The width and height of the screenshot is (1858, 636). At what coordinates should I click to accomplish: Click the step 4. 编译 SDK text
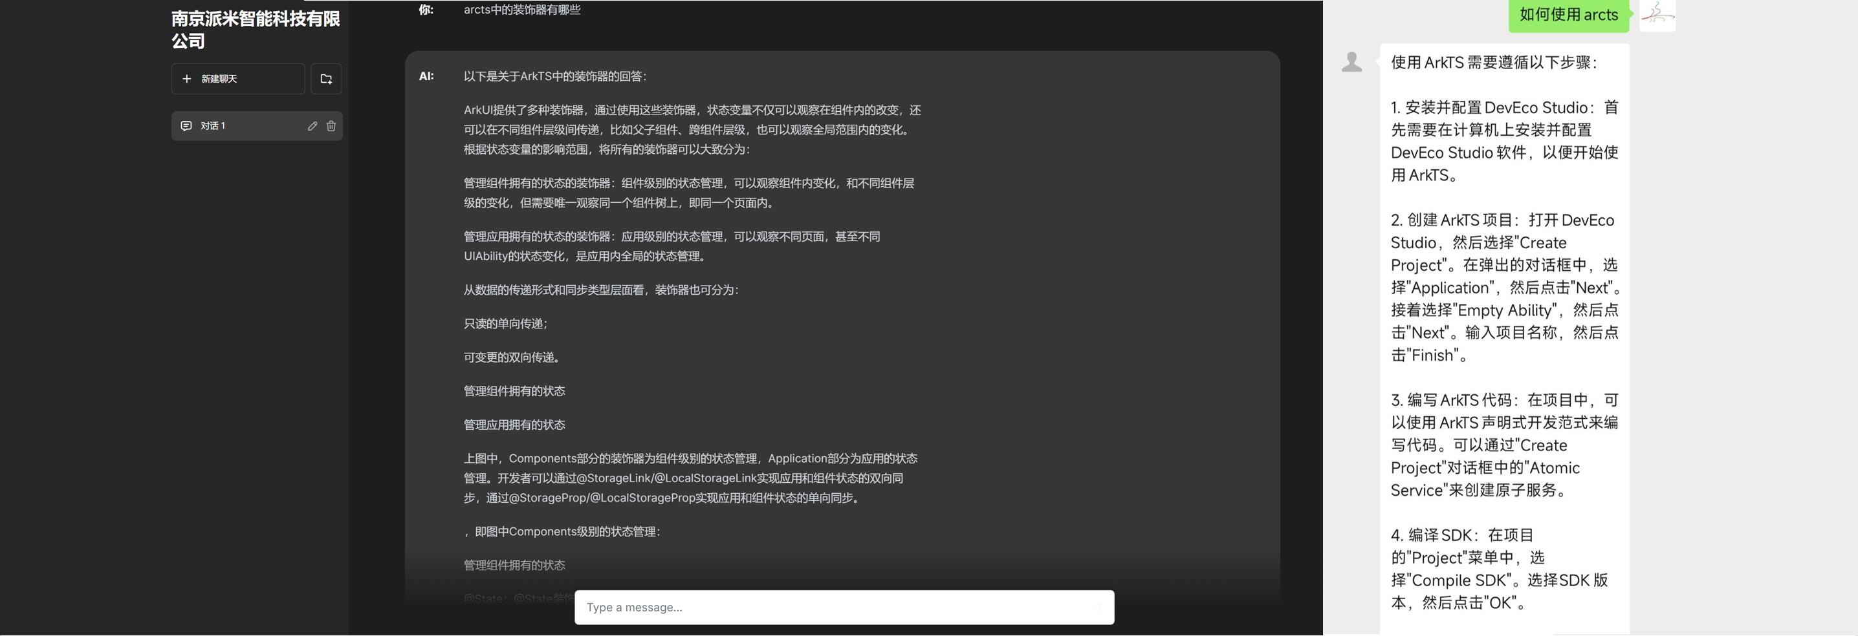1500,569
